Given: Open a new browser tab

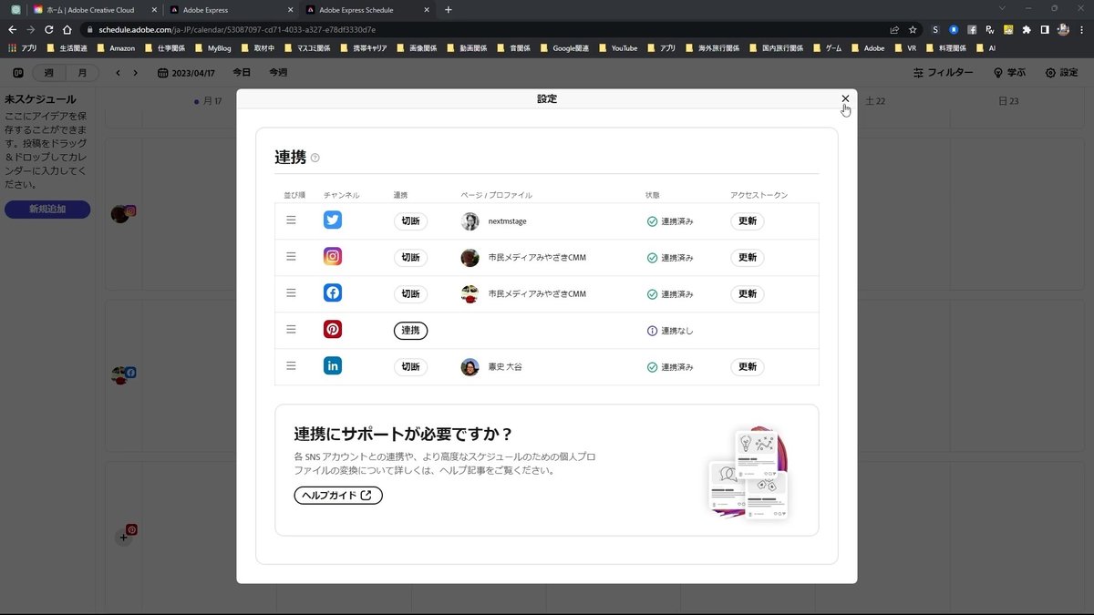Looking at the screenshot, I should 448,10.
